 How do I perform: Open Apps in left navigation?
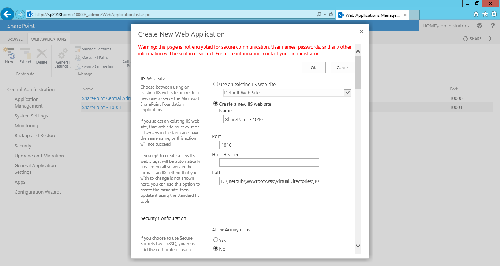point(20,182)
